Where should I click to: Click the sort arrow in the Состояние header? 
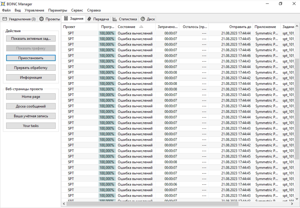[x=141, y=27]
